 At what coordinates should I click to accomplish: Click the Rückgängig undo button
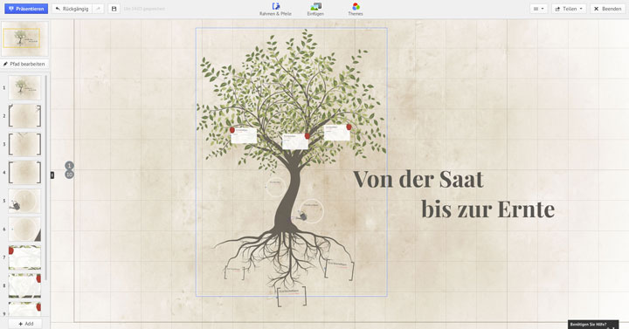tap(72, 9)
